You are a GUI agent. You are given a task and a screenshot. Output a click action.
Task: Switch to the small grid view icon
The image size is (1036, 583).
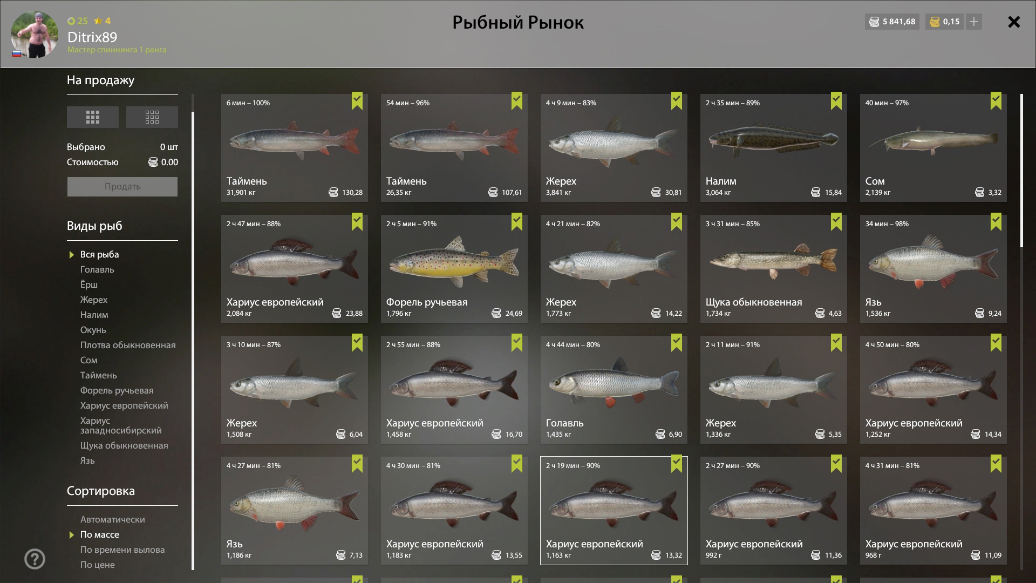pos(152,117)
